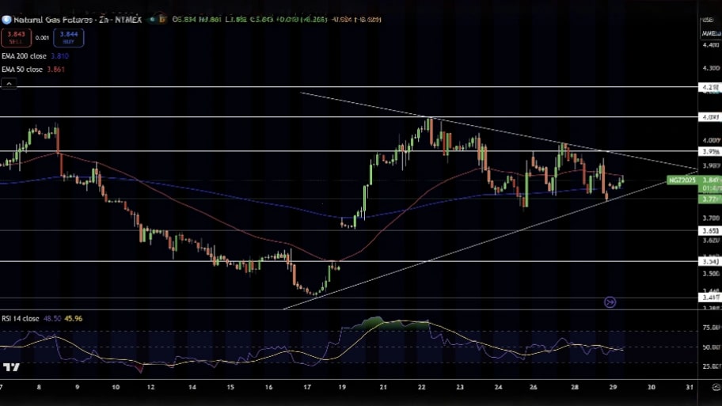Click the NGZ2025 price label on the axis
Viewport: 722px width, 406px height.
pos(682,180)
